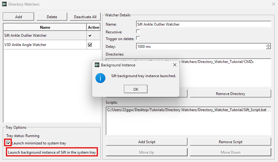Toggle Active checkbox for Sift Ankle Outlier Watcher
Image resolution: width=278 pixels, height=162 pixels.
click(90, 35)
